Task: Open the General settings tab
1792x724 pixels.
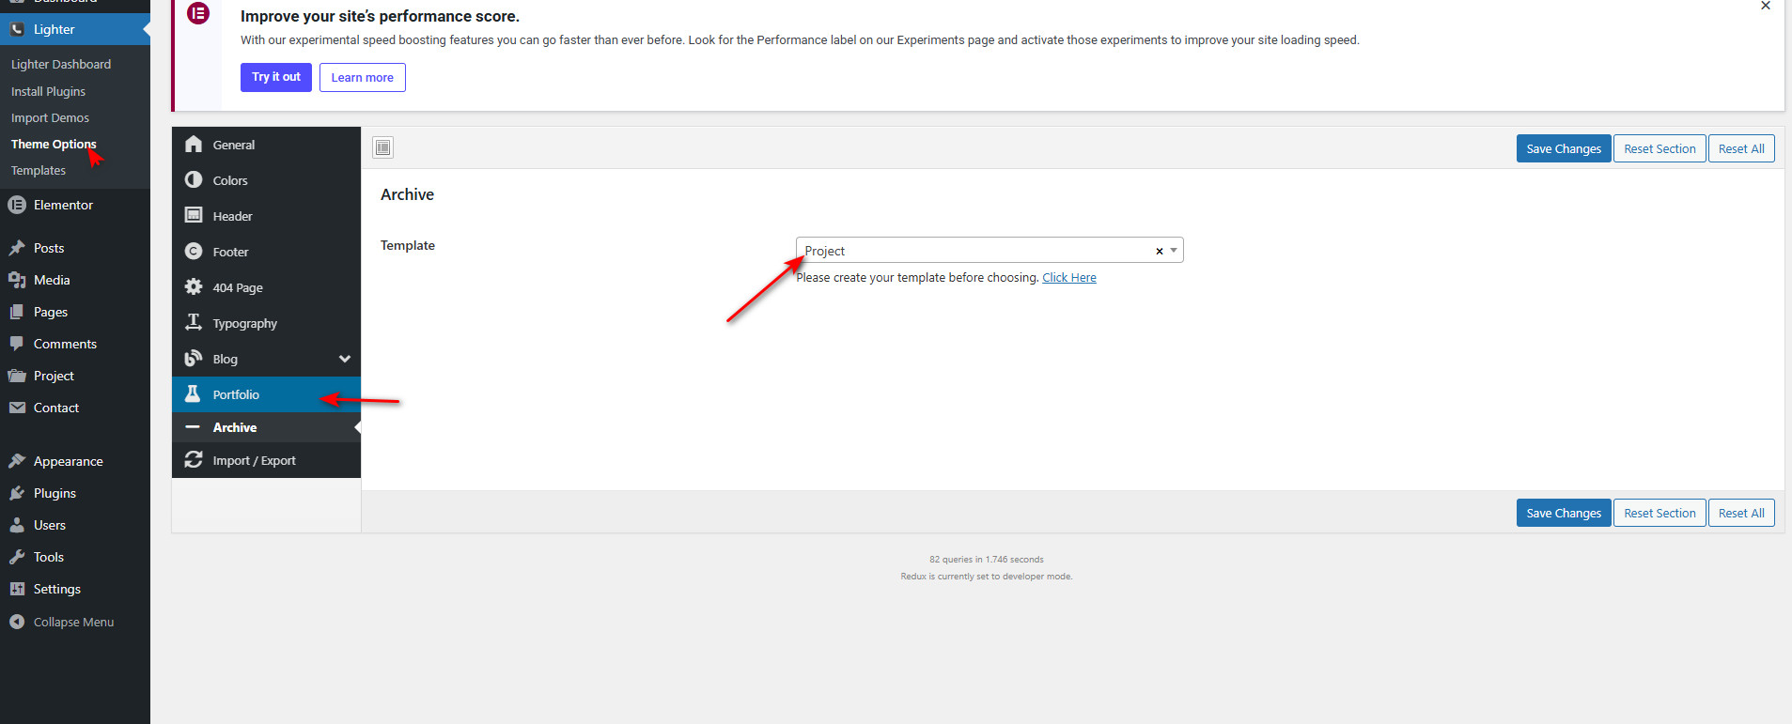Action: 233,145
